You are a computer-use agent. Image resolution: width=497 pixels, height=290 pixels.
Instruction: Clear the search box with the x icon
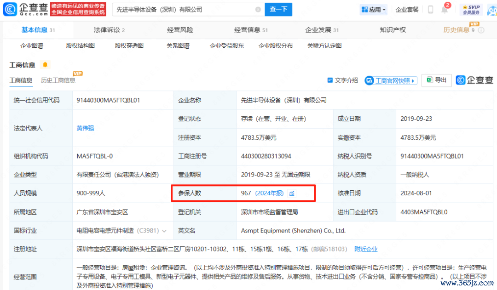(258, 10)
